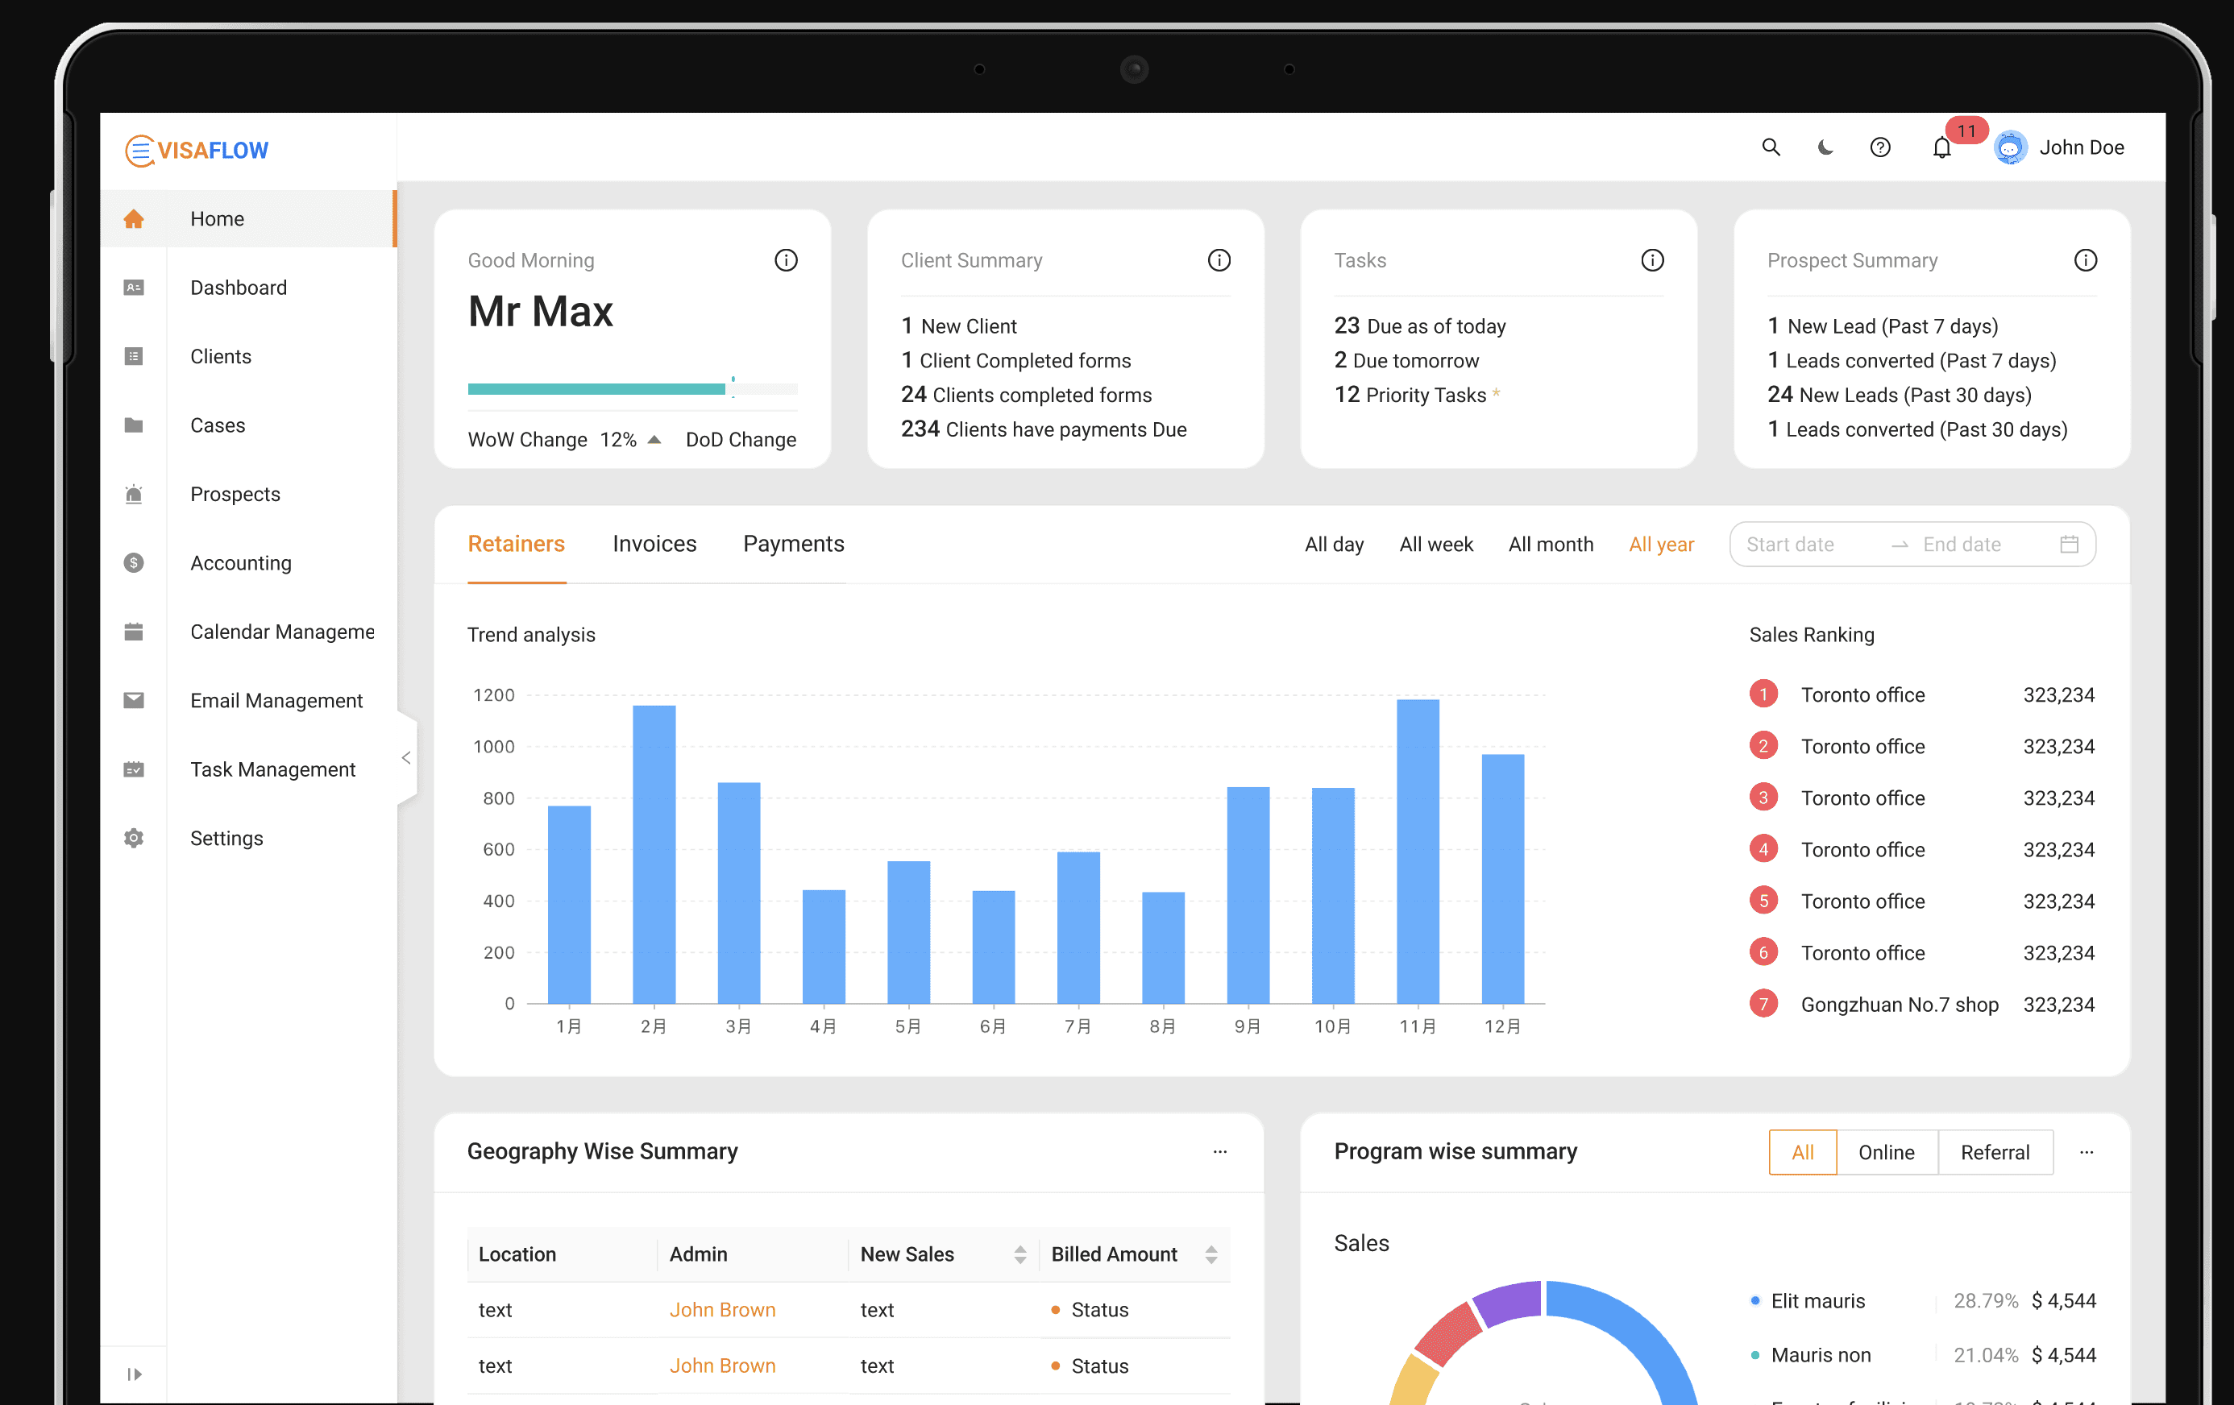
Task: Click the Start date input field
Action: point(1800,545)
